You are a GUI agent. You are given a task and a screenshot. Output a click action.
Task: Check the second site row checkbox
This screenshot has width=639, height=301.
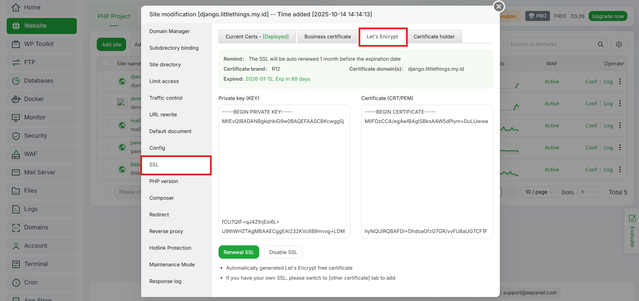click(x=105, y=103)
